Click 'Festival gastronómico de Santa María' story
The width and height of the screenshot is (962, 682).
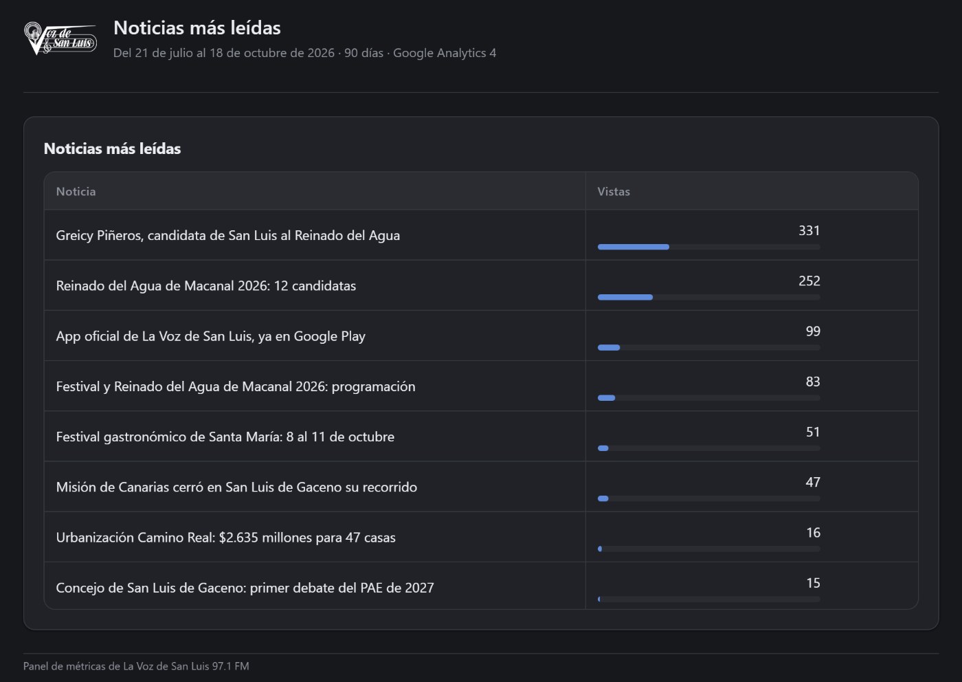coord(225,437)
